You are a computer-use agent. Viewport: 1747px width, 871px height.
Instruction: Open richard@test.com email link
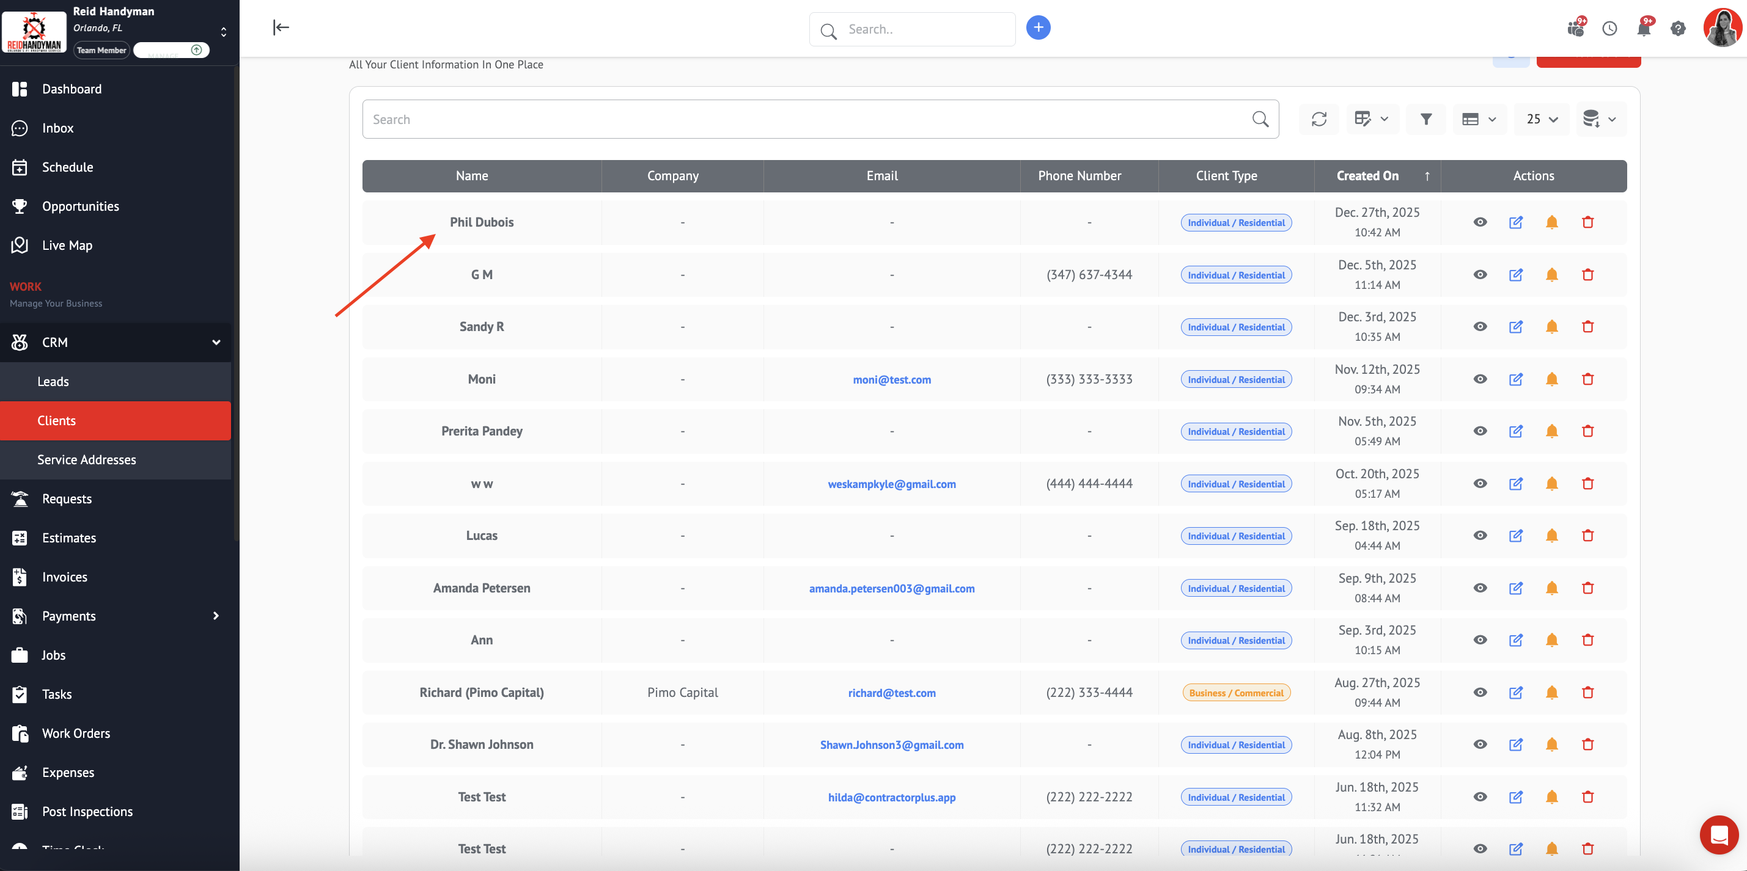coord(891,693)
